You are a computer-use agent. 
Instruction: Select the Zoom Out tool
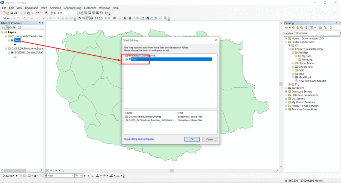(84, 18)
